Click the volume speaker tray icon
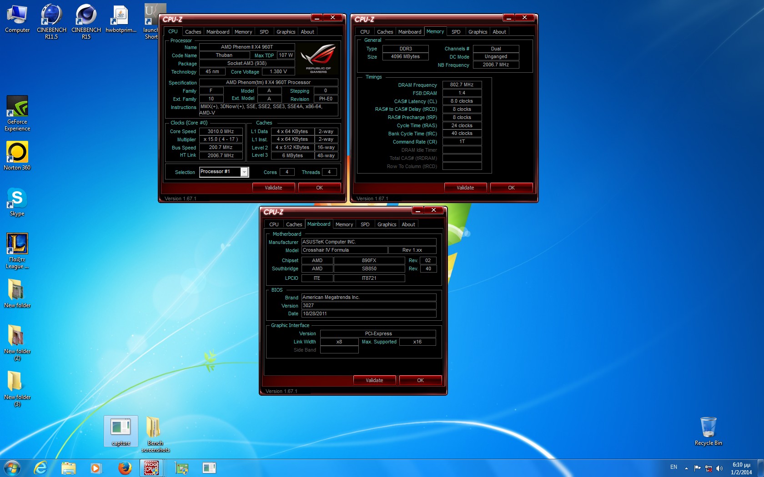 pyautogui.click(x=719, y=468)
